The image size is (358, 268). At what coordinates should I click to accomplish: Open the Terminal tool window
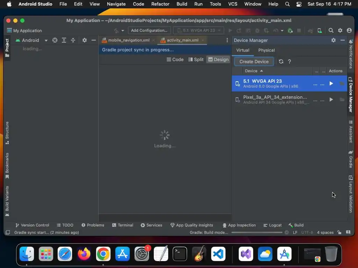(x=123, y=225)
